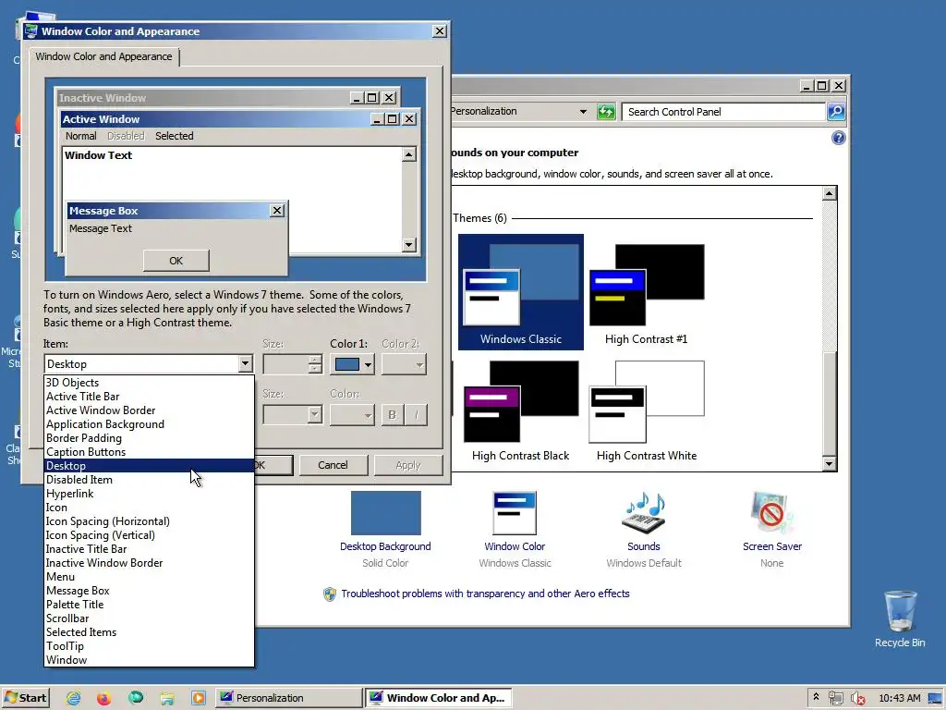Viewport: 946px width, 710px height.
Task: Choose 'Selected Items' list entry
Action: (149, 632)
